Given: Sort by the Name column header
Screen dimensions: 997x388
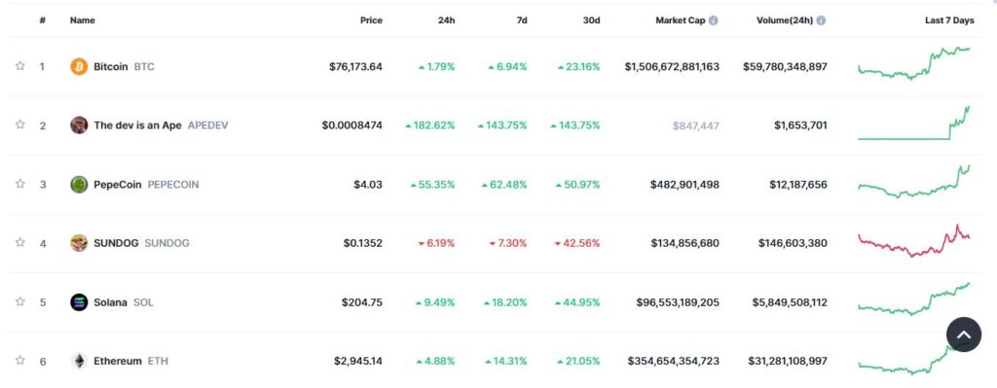Looking at the screenshot, I should click(82, 20).
